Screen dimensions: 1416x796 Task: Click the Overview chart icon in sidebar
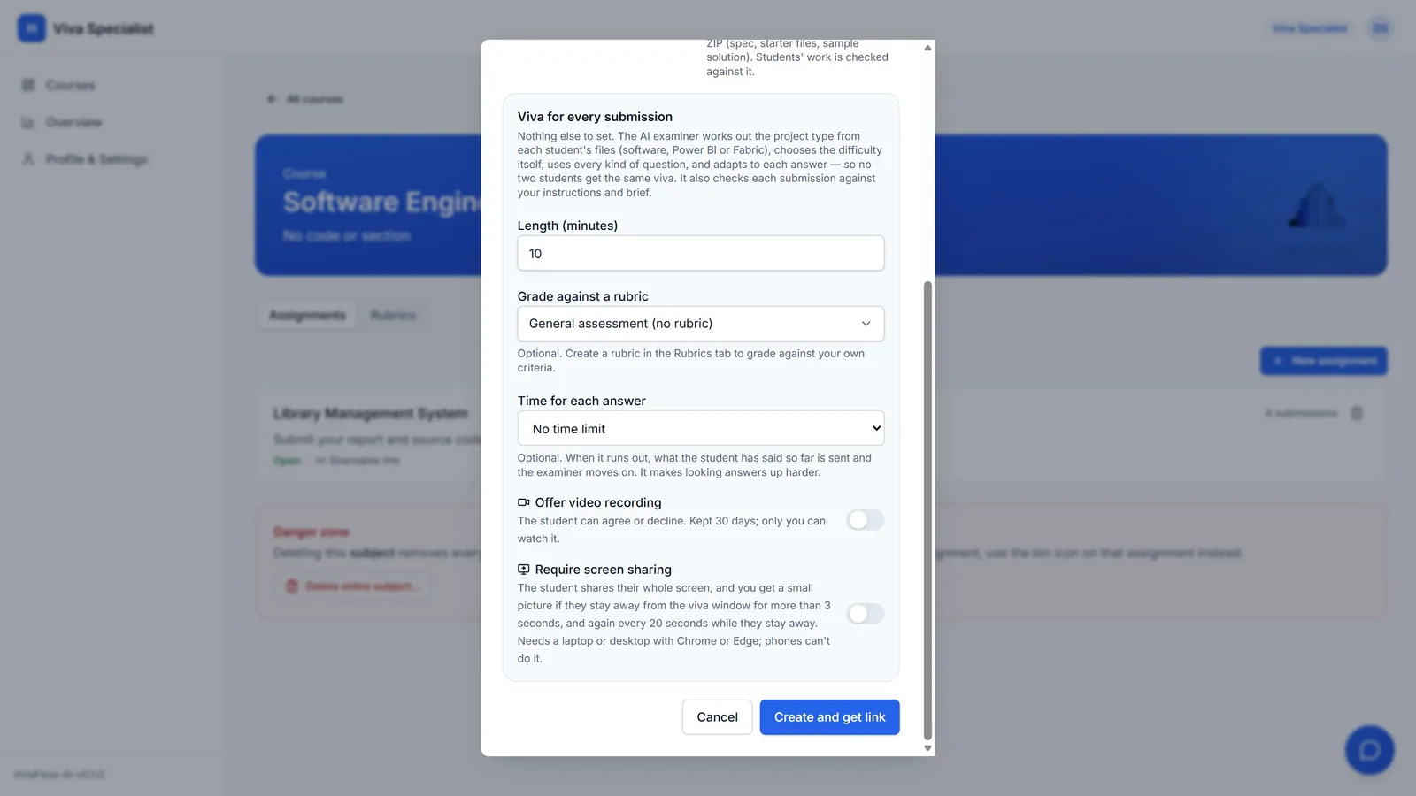click(28, 122)
